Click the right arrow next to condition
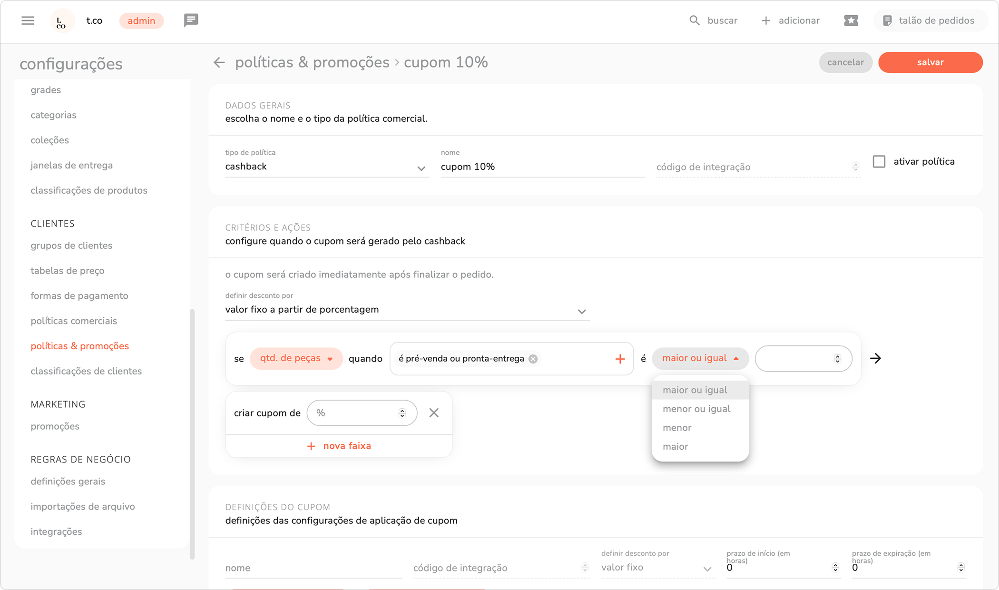This screenshot has width=999, height=590. click(875, 358)
